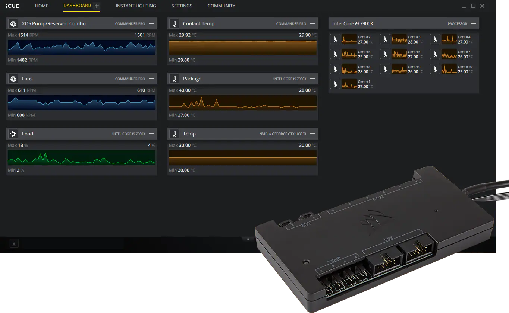Click the Core #9 thermometer icon

pyautogui.click(x=385, y=69)
